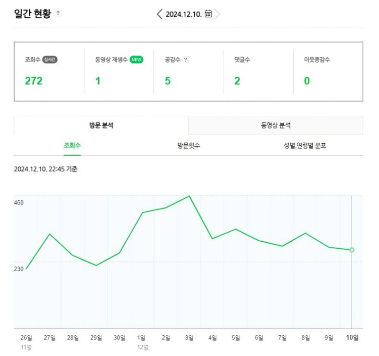Switch to 방문 분석 tab
Screen dimensions: 379x356
tap(101, 125)
